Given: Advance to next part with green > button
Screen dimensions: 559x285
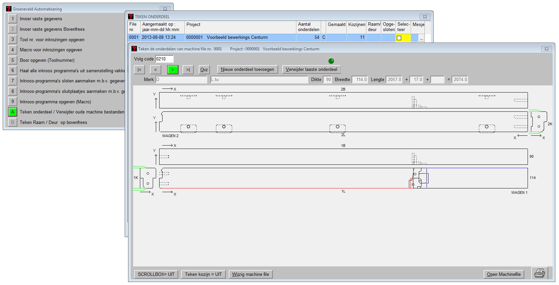Looking at the screenshot, I should pyautogui.click(x=172, y=70).
